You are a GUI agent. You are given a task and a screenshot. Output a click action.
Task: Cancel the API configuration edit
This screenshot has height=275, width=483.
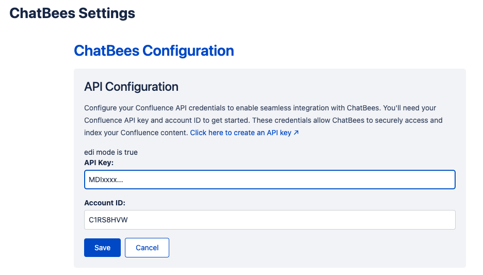147,248
